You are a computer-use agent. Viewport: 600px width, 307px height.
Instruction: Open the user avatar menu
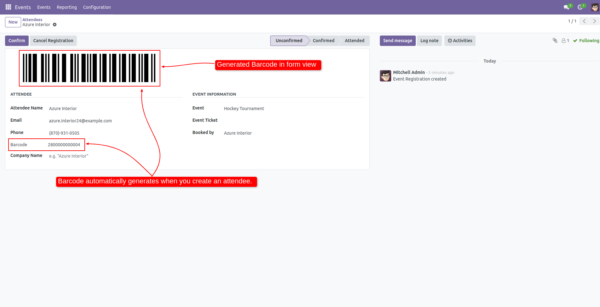pos(595,7)
